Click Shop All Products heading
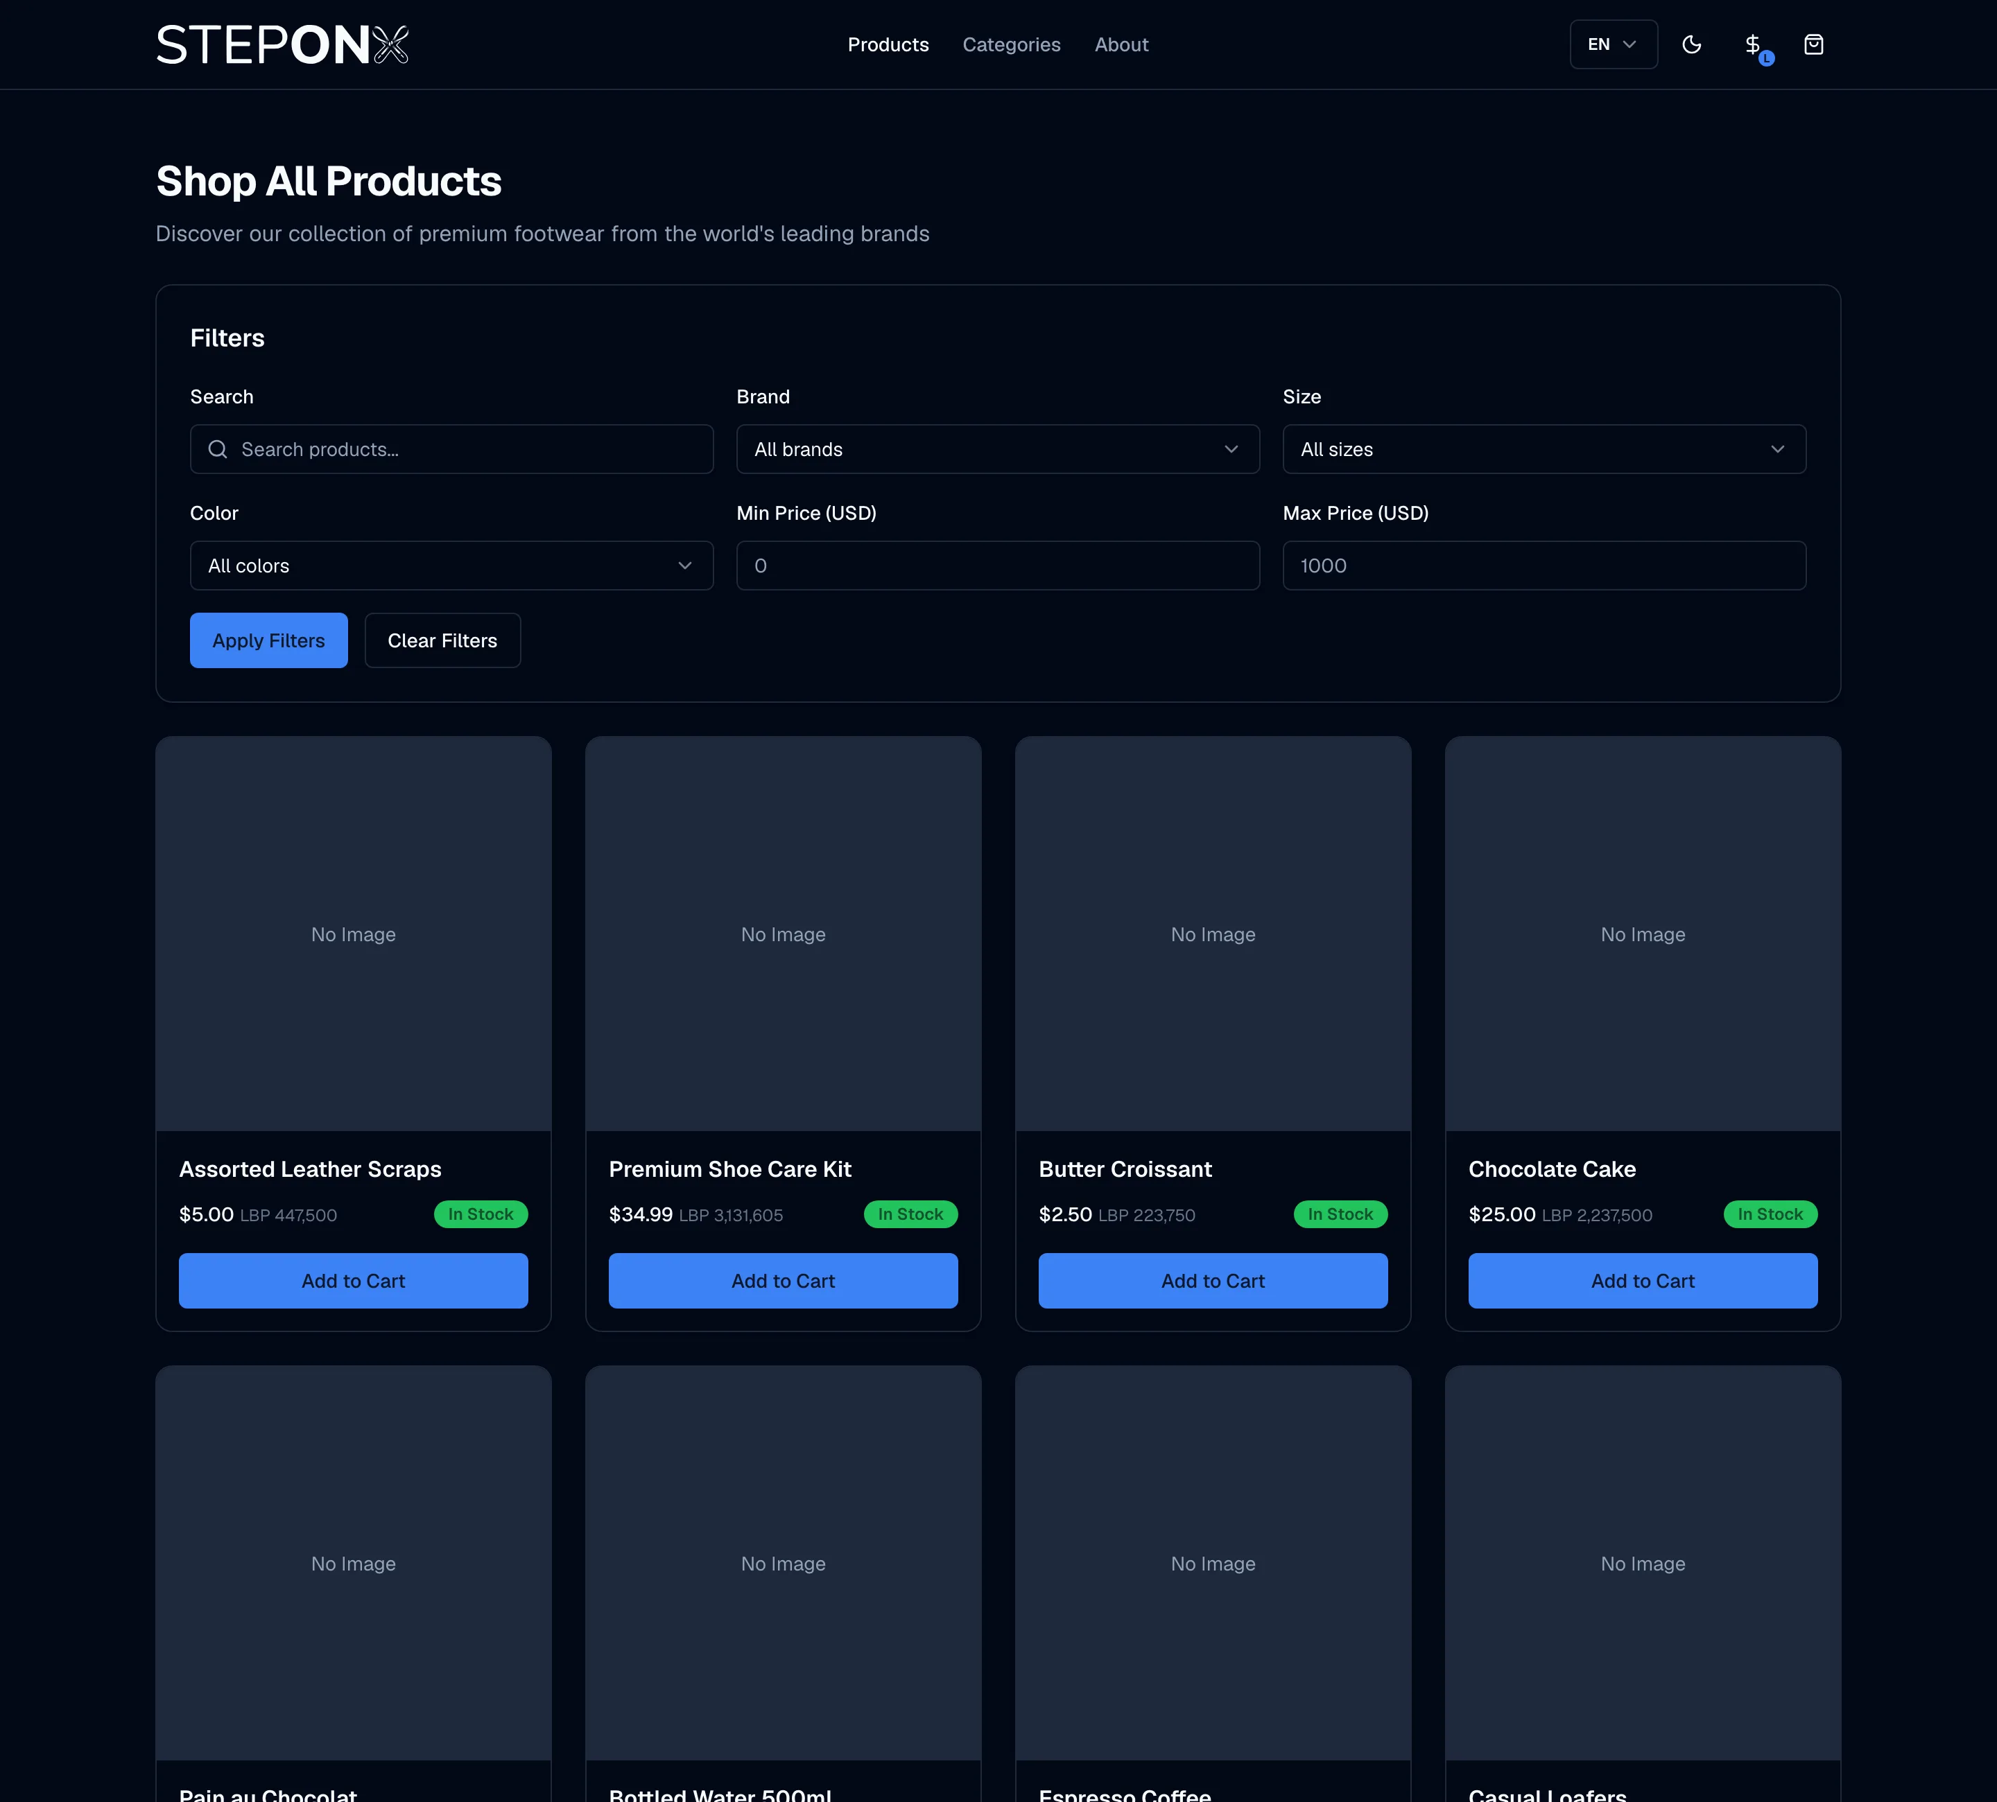 (x=329, y=181)
